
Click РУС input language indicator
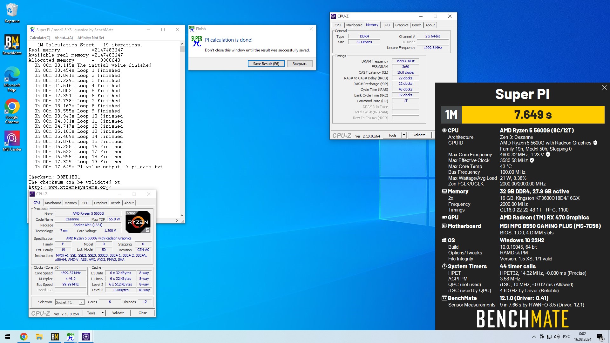point(566,337)
